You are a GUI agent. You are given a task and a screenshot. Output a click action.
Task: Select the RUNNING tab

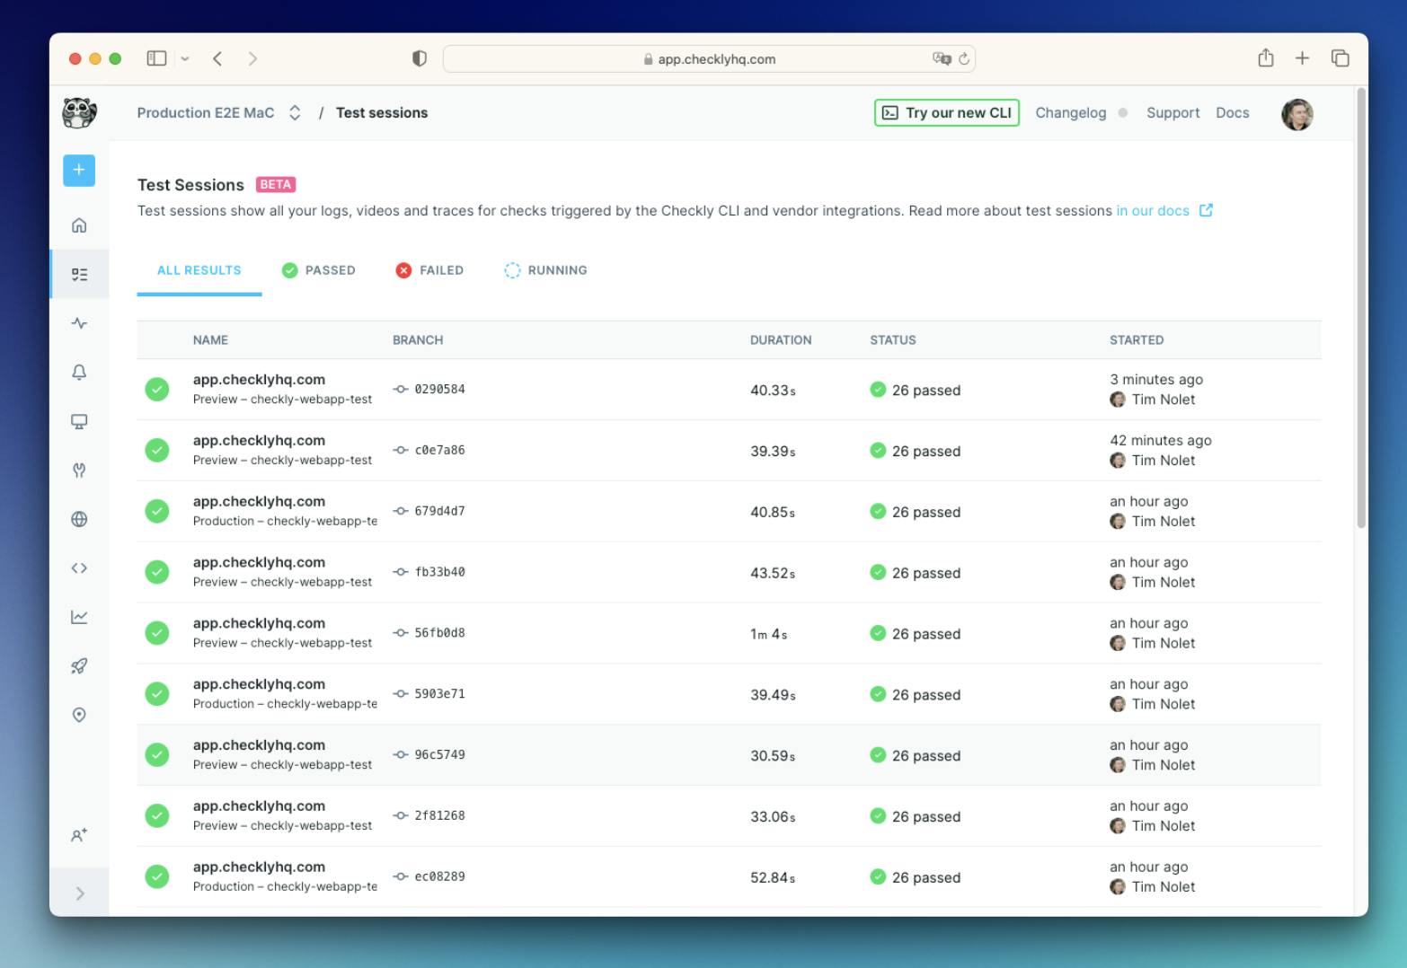coord(545,270)
